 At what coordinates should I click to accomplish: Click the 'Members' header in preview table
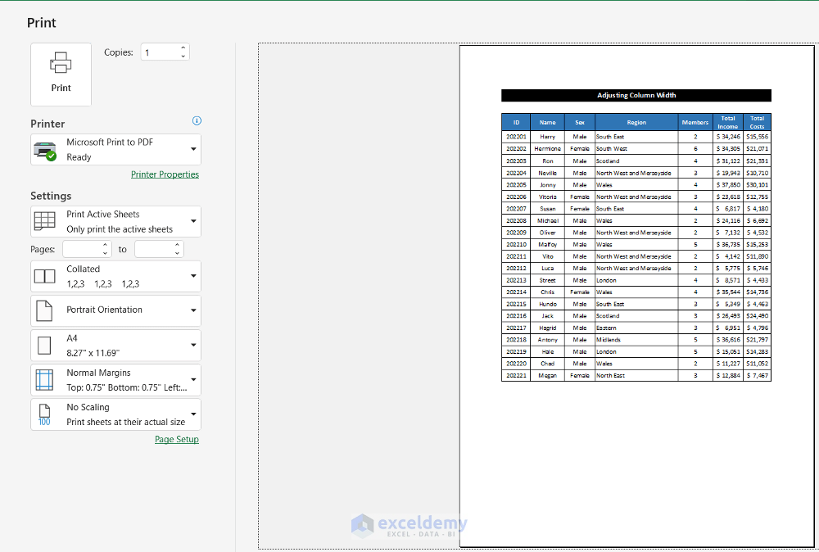pos(695,122)
